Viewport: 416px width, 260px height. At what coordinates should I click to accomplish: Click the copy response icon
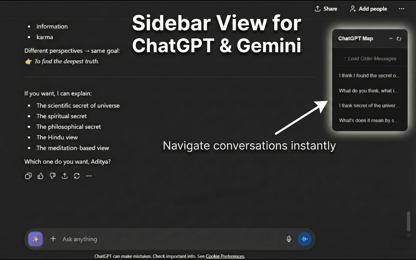point(28,176)
